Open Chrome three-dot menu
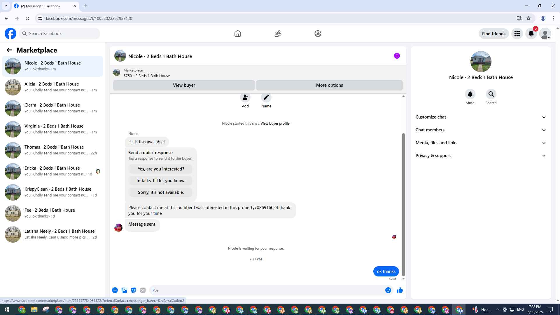The height and width of the screenshot is (315, 560). pyautogui.click(x=554, y=18)
